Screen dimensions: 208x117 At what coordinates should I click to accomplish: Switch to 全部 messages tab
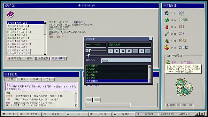point(11,79)
